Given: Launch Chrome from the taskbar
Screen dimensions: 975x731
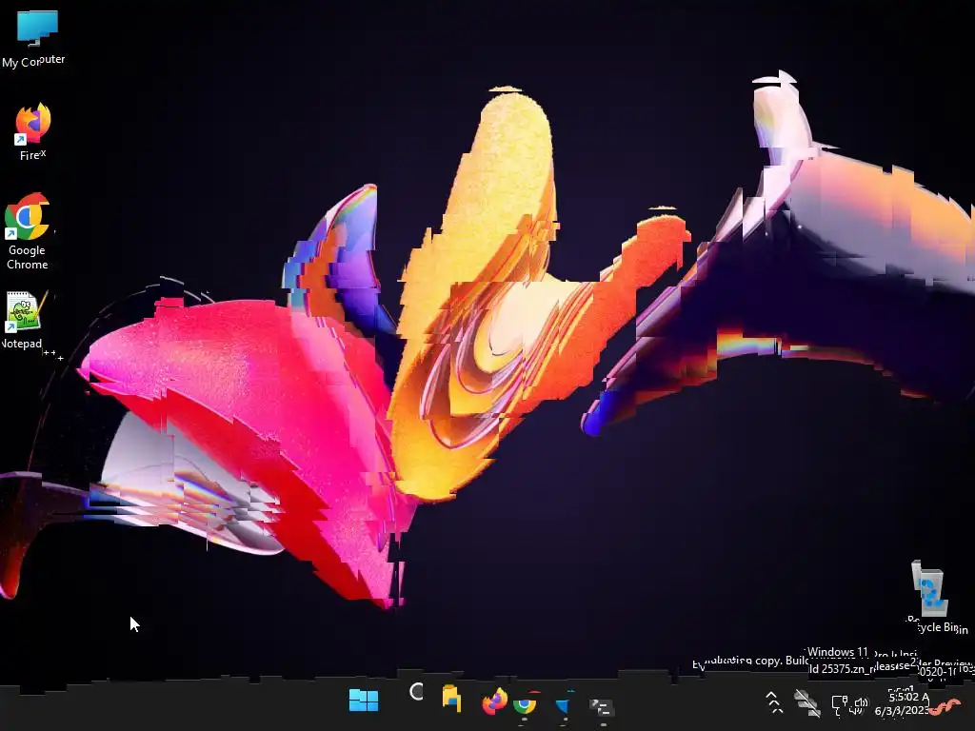Looking at the screenshot, I should pyautogui.click(x=526, y=704).
